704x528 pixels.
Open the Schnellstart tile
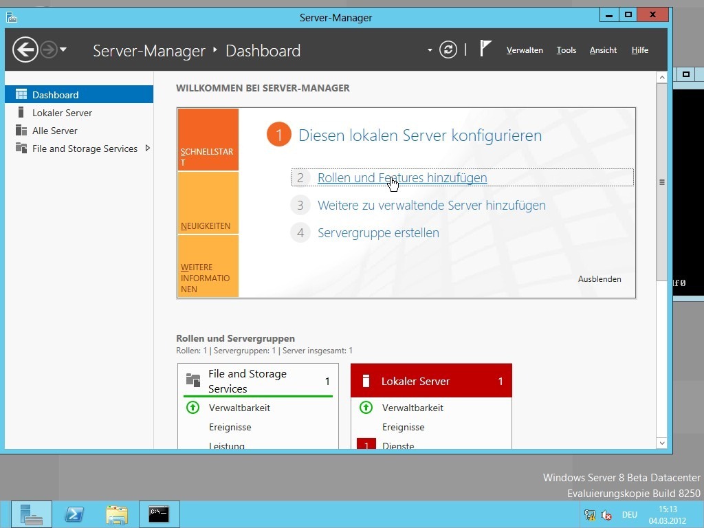(x=208, y=139)
